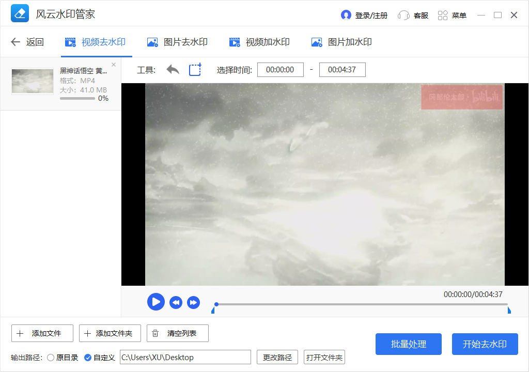The height and width of the screenshot is (372, 529).
Task: Click the 批量处理 button
Action: click(408, 344)
